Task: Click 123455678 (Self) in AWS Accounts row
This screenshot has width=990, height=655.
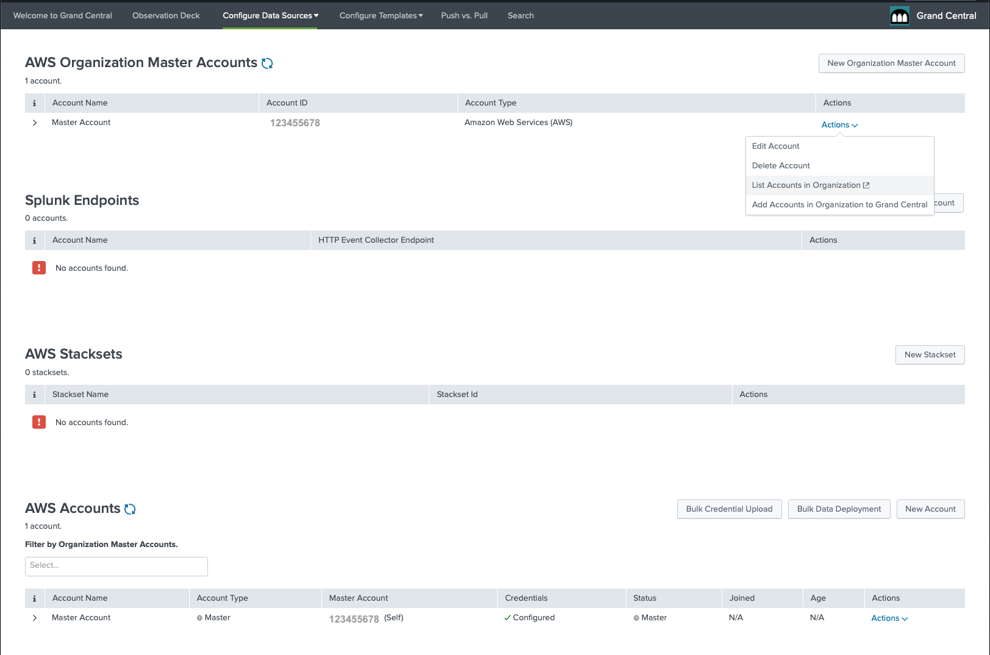Action: click(x=366, y=618)
